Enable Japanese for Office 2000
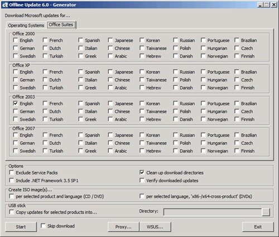Image resolution: width=279 pixels, height=237 pixels. pyautogui.click(x=110, y=40)
